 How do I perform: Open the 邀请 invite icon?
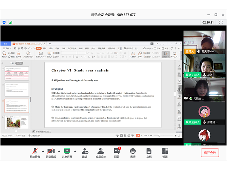coord(84,151)
